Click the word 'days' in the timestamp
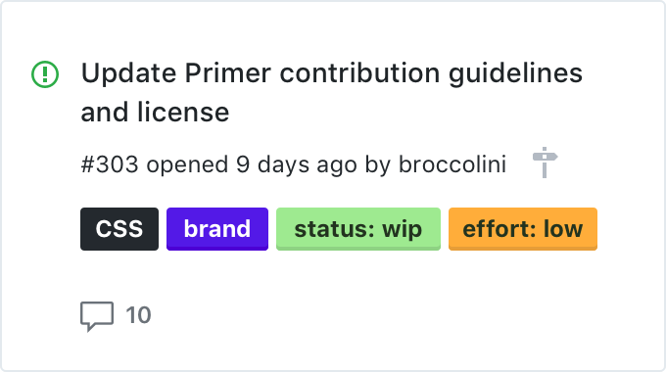 click(x=283, y=165)
